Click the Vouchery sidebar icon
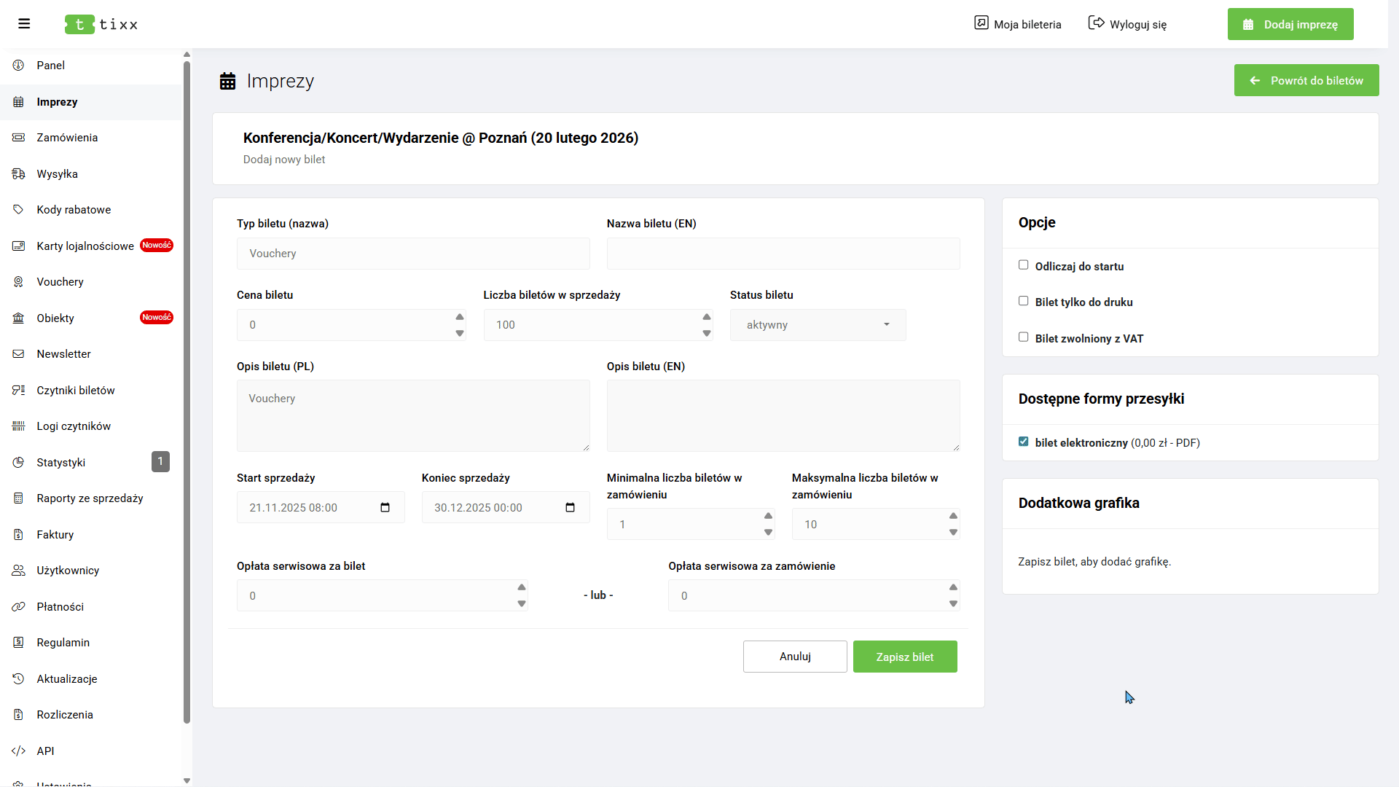 coord(19,282)
